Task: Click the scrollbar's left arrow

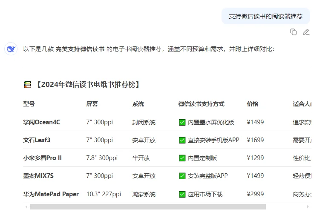Action: (x=26, y=207)
